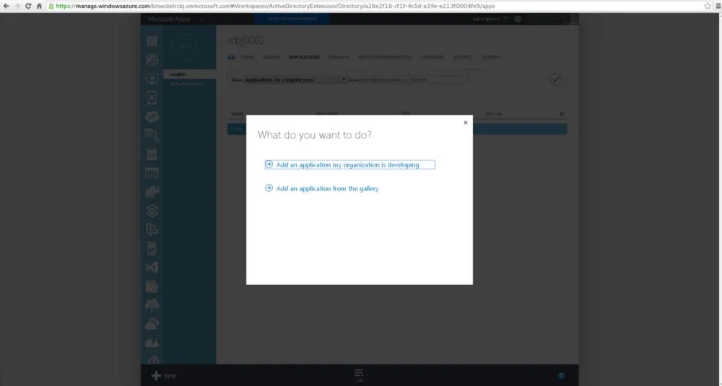Click the Check out the new portal banner
The image size is (722, 386).
tap(292, 19)
